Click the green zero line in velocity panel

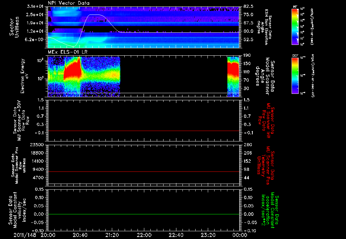point(143,214)
